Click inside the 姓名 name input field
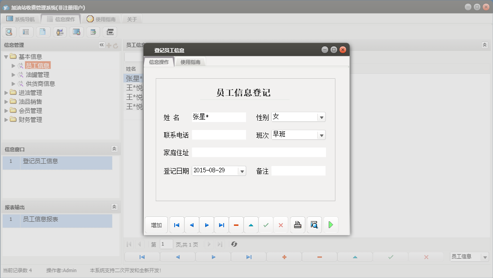 [x=218, y=117]
